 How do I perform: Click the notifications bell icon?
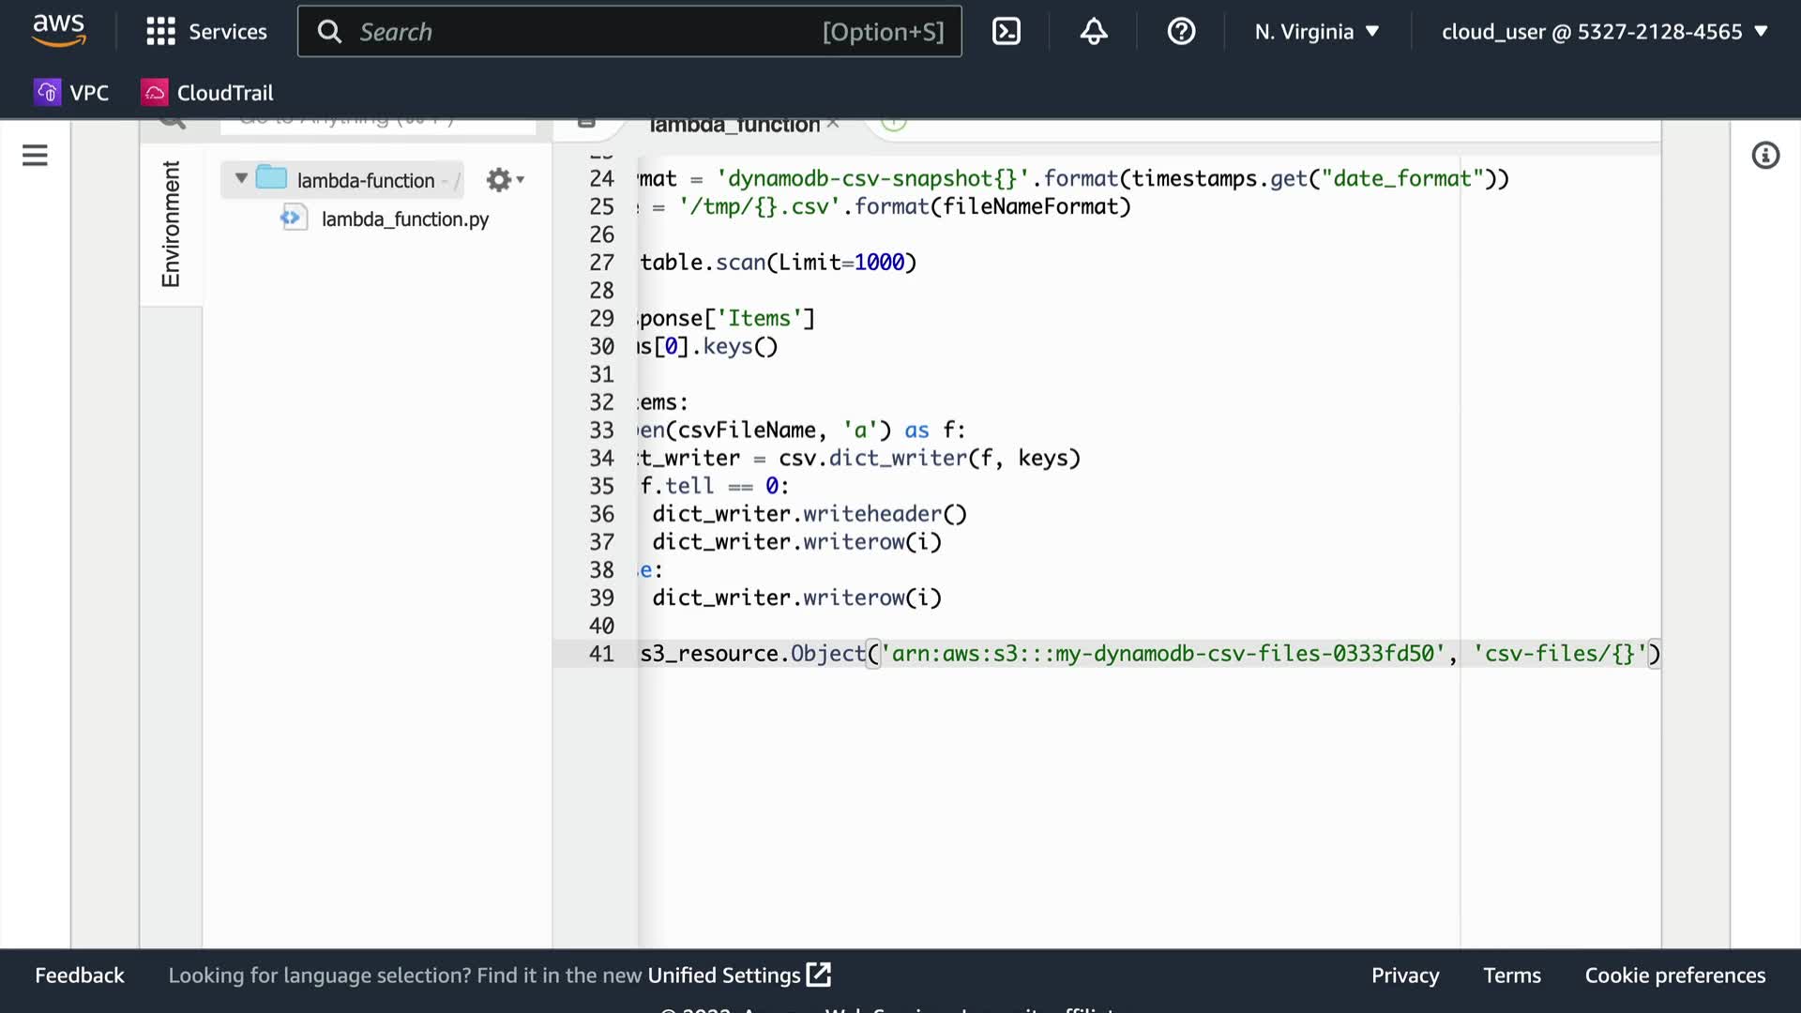point(1094,32)
